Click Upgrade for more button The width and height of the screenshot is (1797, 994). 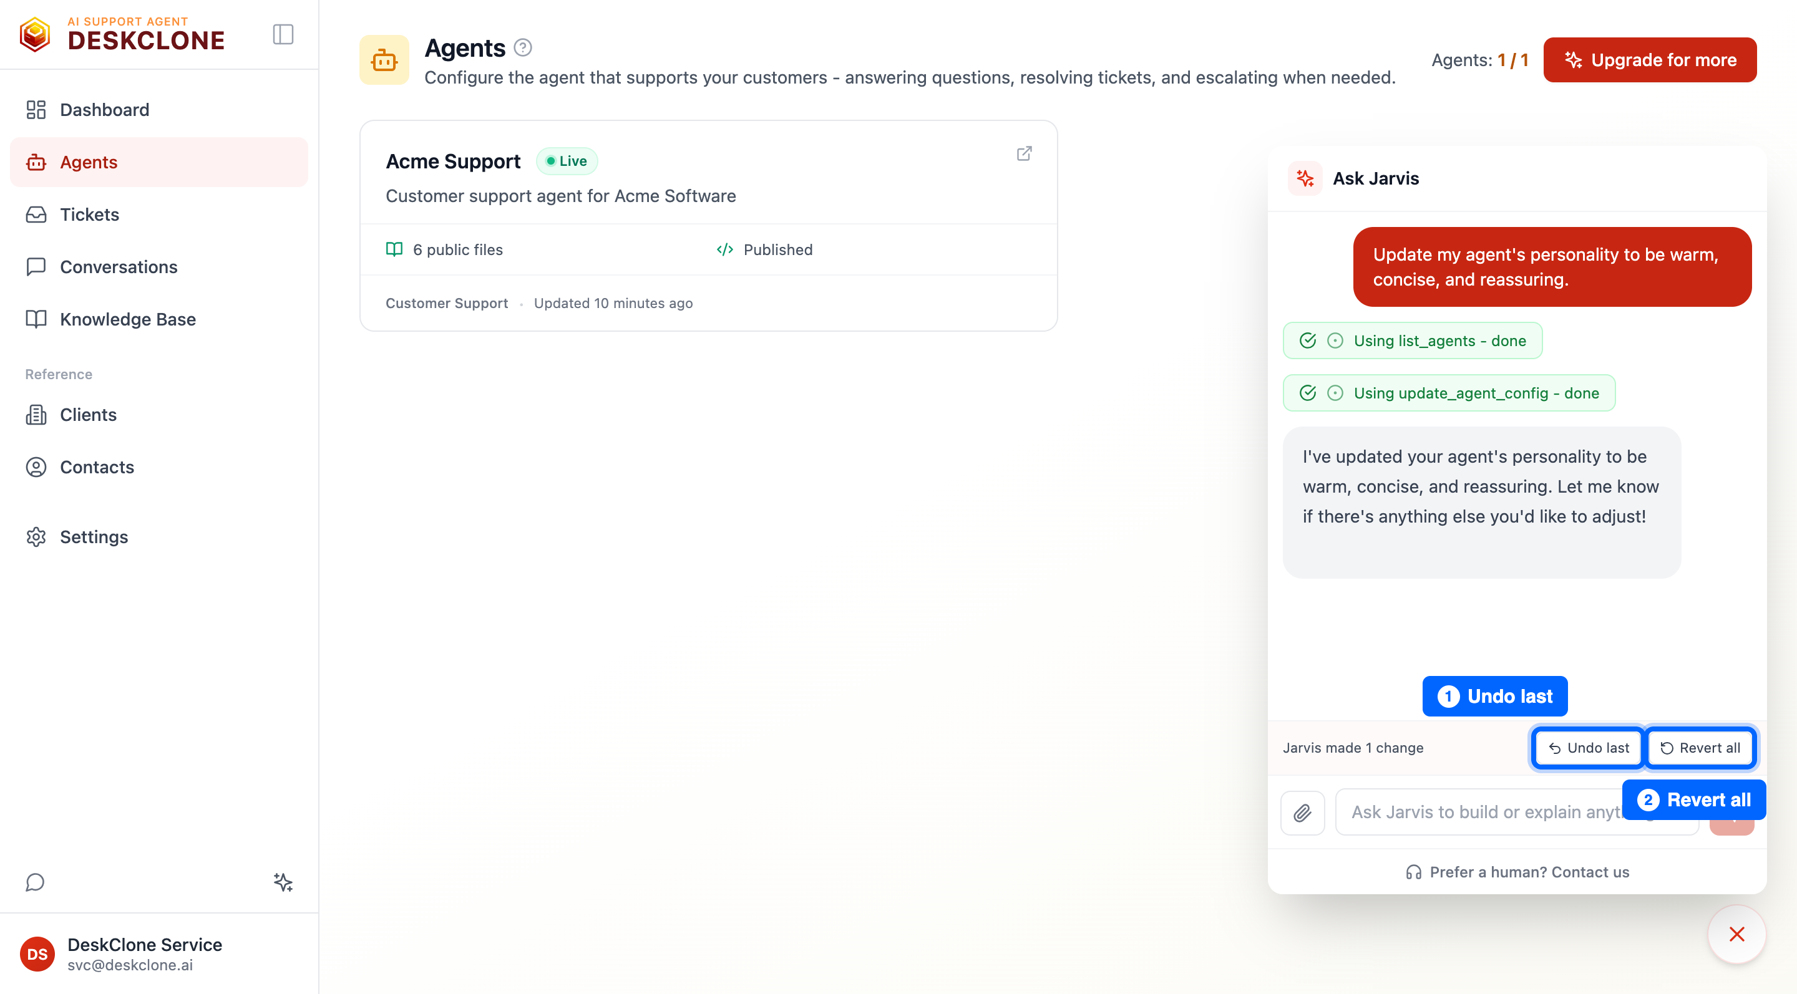(x=1649, y=60)
